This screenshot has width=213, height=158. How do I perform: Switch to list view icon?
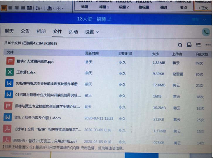(198, 45)
